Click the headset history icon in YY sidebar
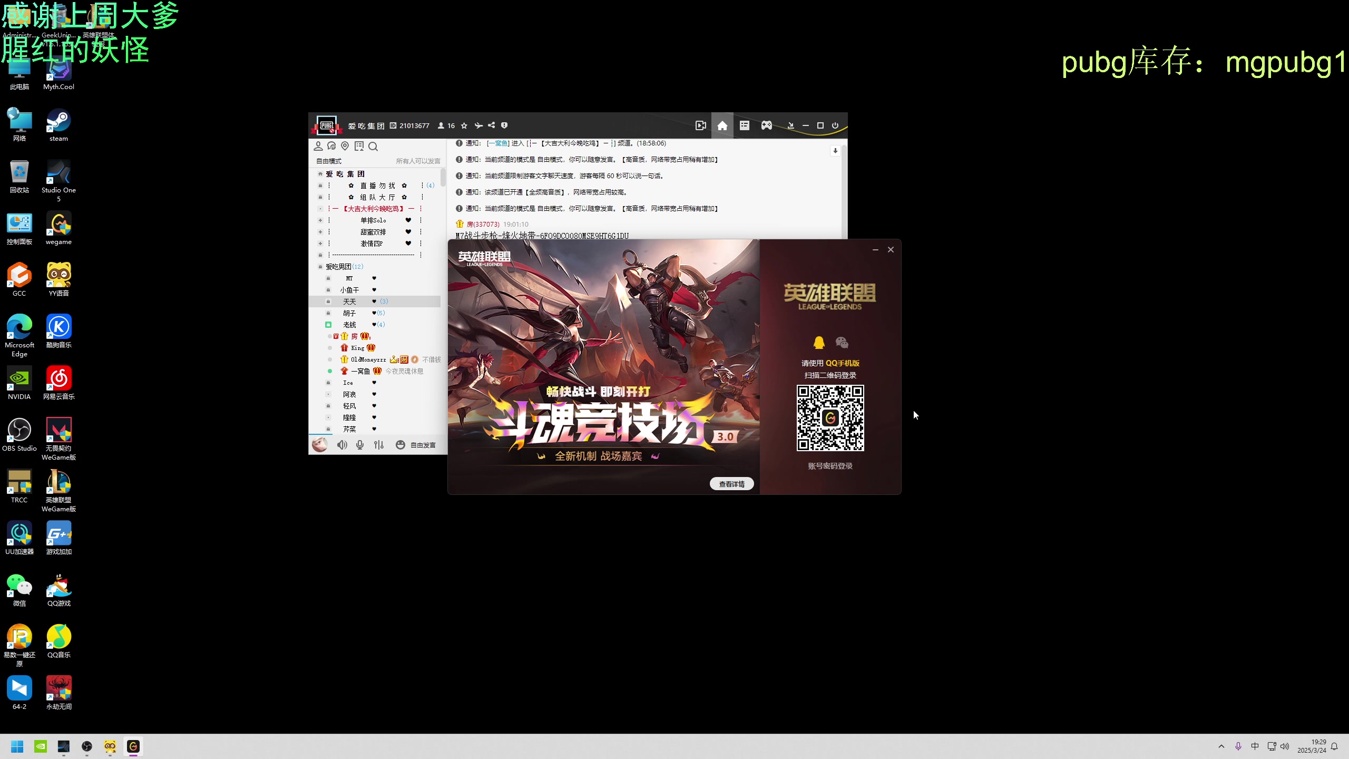Viewport: 1349px width, 759px height. pyautogui.click(x=331, y=146)
